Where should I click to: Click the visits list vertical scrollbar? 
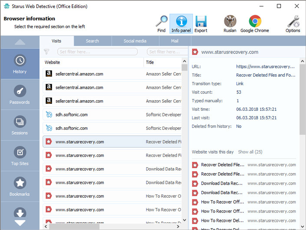point(184,143)
